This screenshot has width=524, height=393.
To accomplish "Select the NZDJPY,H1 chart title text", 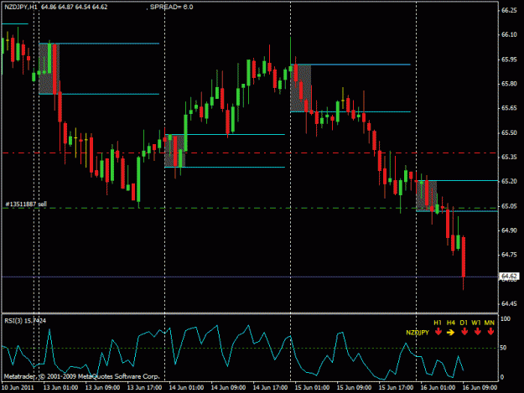I will coord(21,7).
